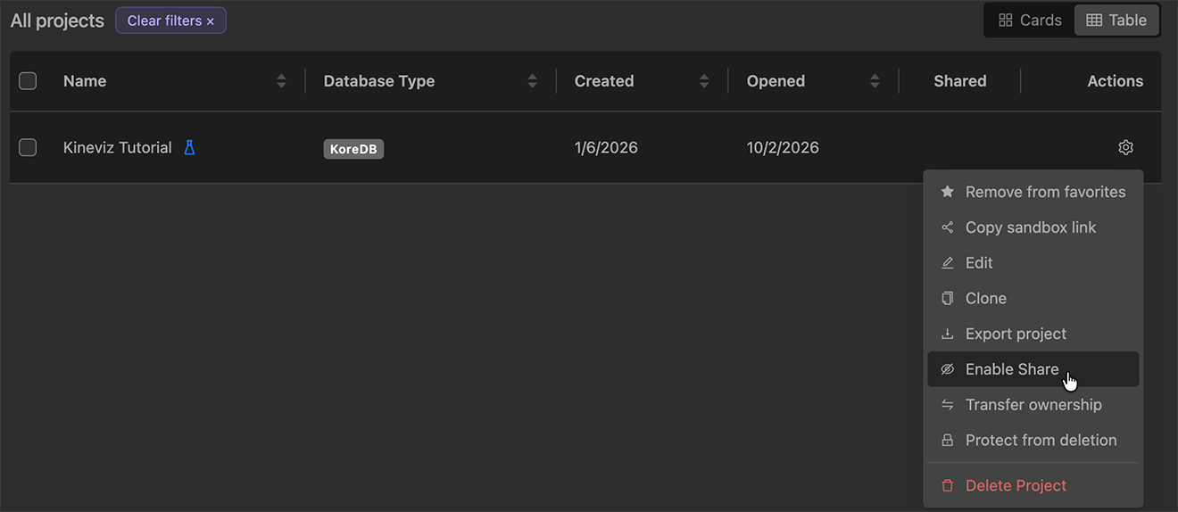Open the Kineviz Tutorial project name

(118, 147)
